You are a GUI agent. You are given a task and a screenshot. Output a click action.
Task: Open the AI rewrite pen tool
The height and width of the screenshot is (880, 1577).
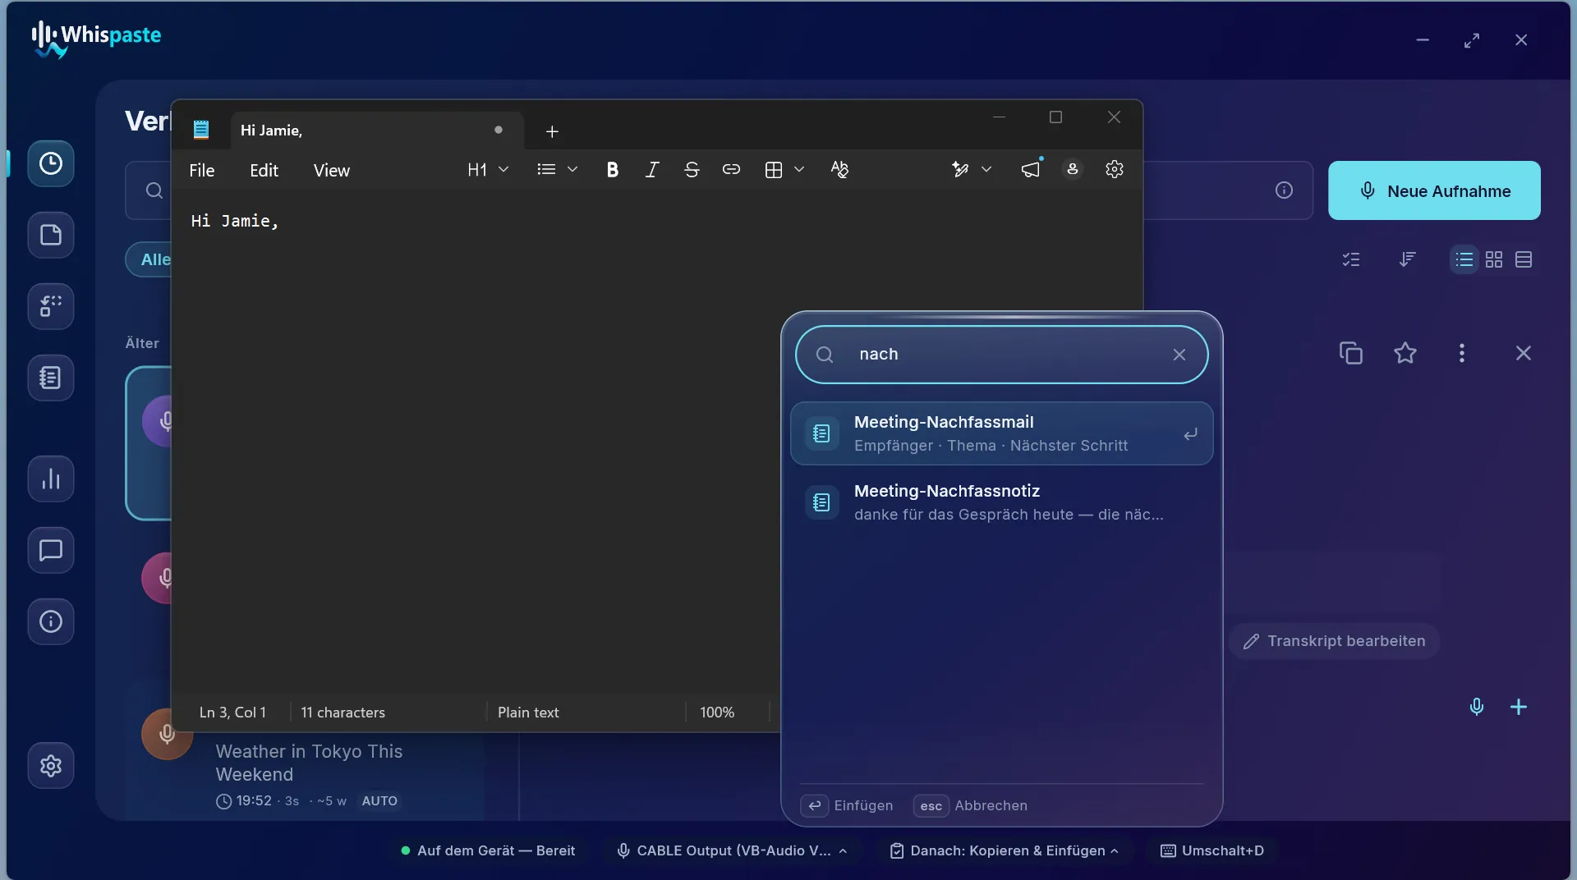(x=960, y=170)
